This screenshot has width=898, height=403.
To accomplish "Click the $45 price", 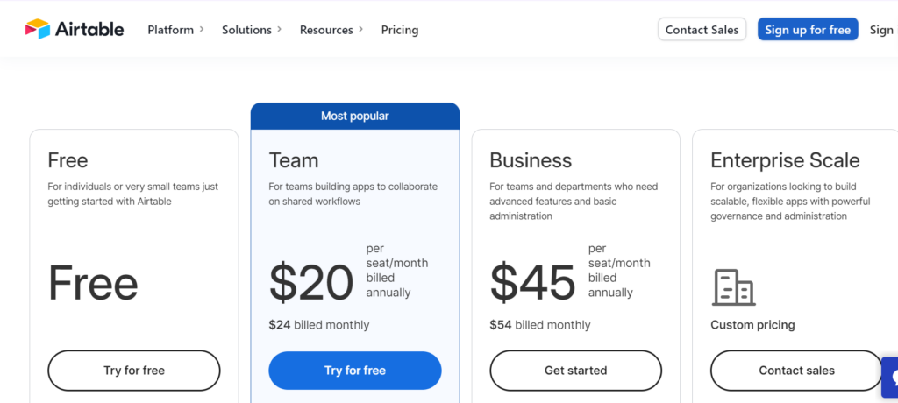I will pos(532,283).
